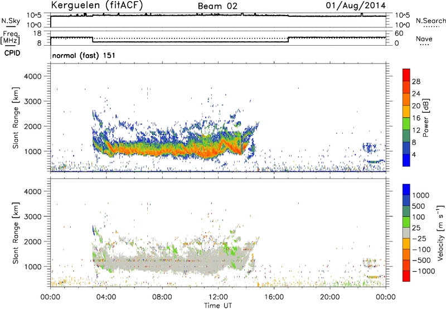Click the gray ground-scatter band in Velocity panel
Viewport: 446px width, 309px height.
click(171, 262)
